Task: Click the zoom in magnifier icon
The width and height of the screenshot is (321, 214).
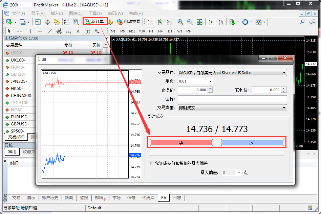Action: coord(180,22)
